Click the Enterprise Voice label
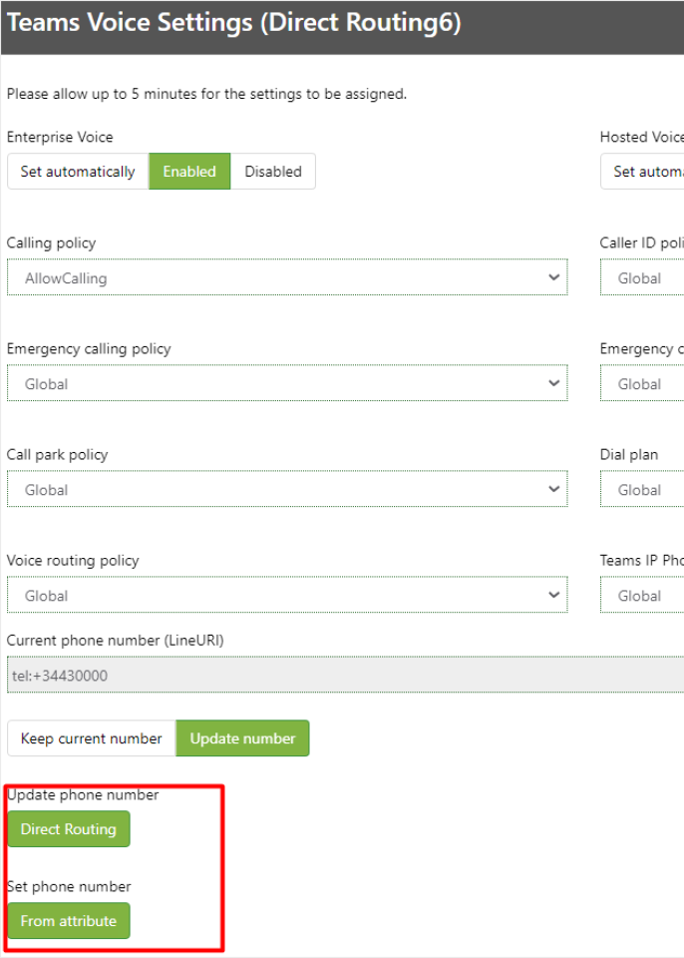The image size is (684, 958). point(60,137)
